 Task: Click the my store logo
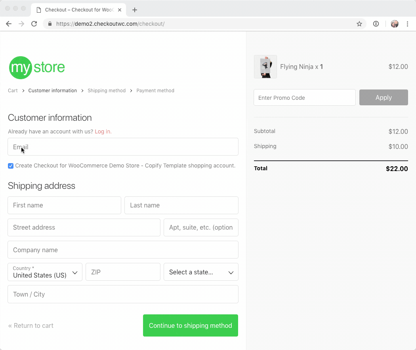tap(37, 68)
